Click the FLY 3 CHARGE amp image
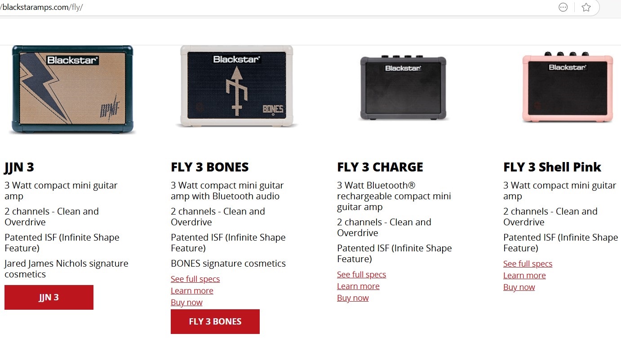Image resolution: width=621 pixels, height=338 pixels. click(x=403, y=88)
